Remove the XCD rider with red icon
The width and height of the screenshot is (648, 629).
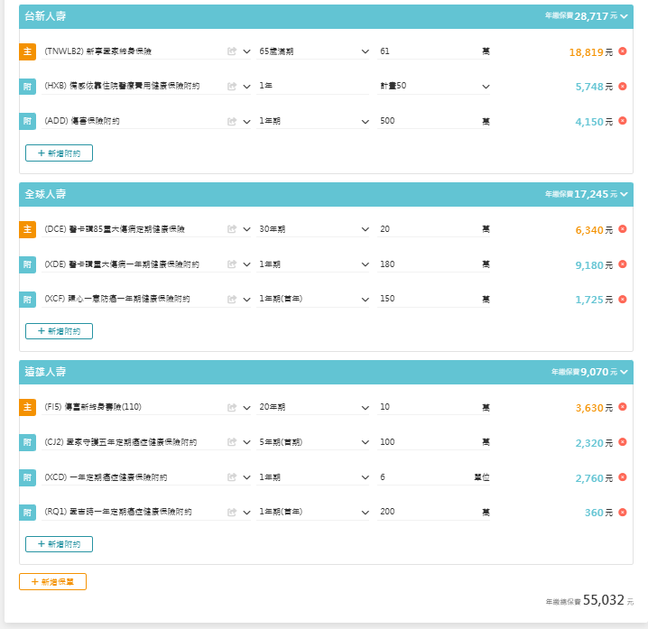click(x=623, y=477)
